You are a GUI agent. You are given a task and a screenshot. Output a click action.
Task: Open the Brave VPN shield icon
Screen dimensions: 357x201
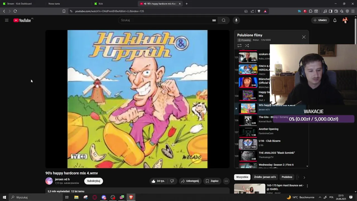pyautogui.click(x=347, y=11)
